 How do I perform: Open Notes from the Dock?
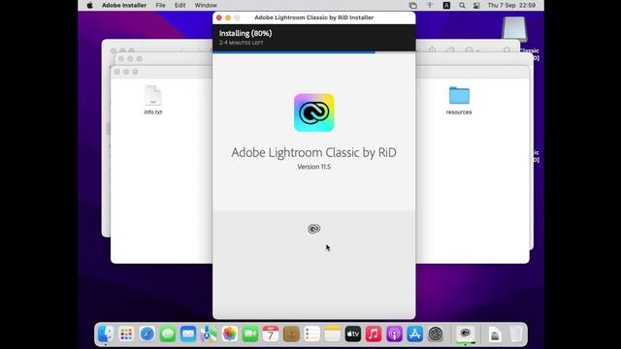332,334
